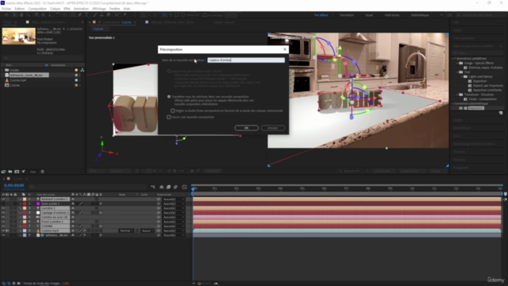This screenshot has width=508, height=286.
Task: Select the Puppet Pin tool
Action: (125, 15)
